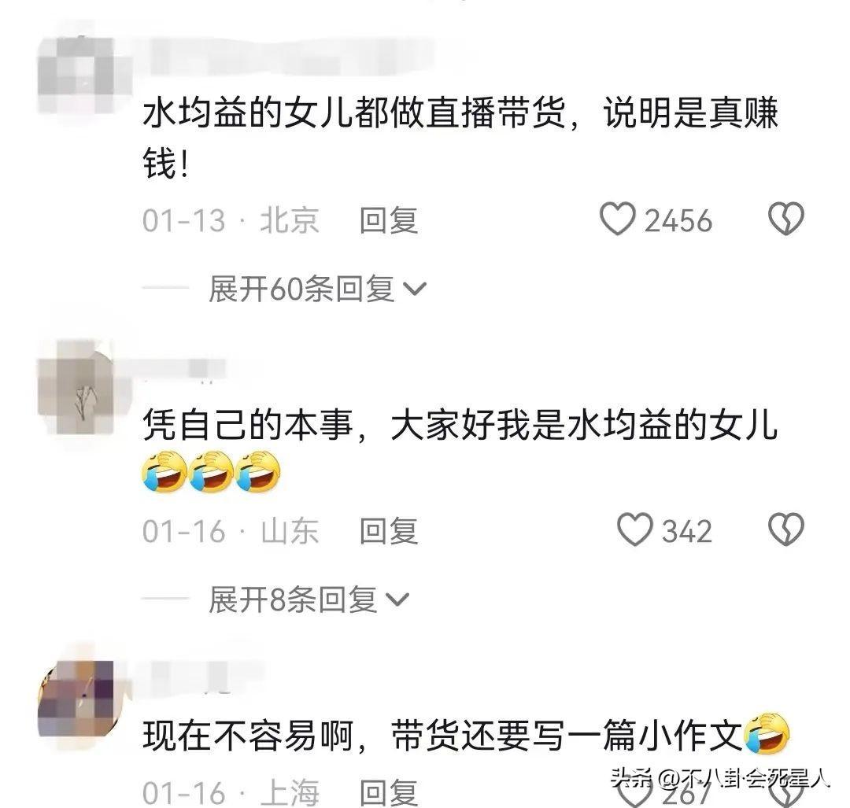850x808 pixels.
Task: Select comment text about 直播带货
Action: 460,138
